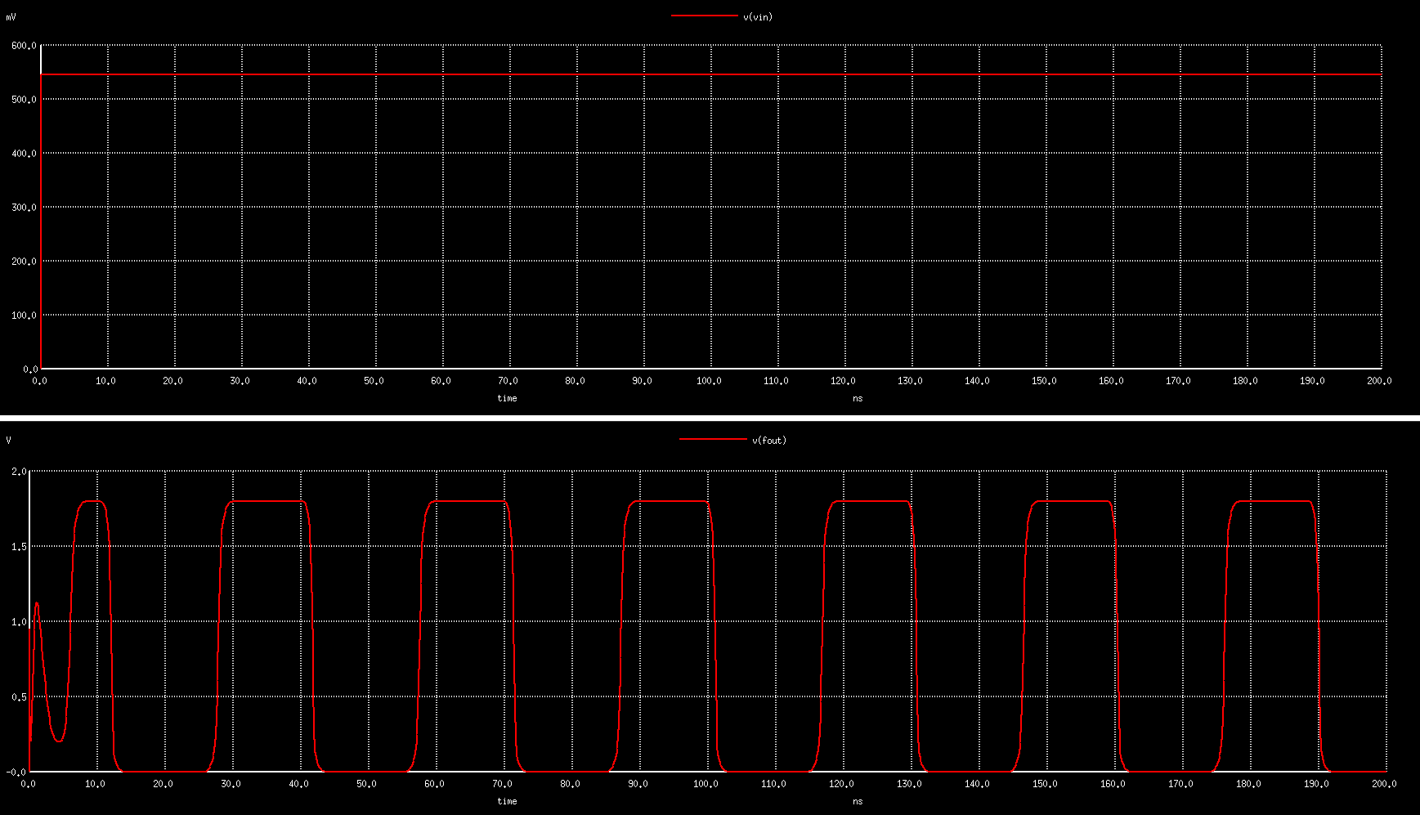The image size is (1420, 815).
Task: Click the 'ns' unit label under vin plot
Action: tap(858, 398)
